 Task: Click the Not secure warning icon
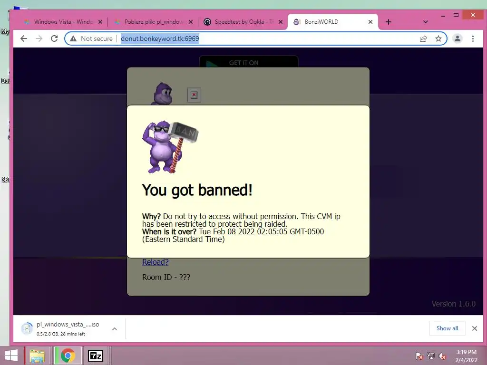pos(73,38)
